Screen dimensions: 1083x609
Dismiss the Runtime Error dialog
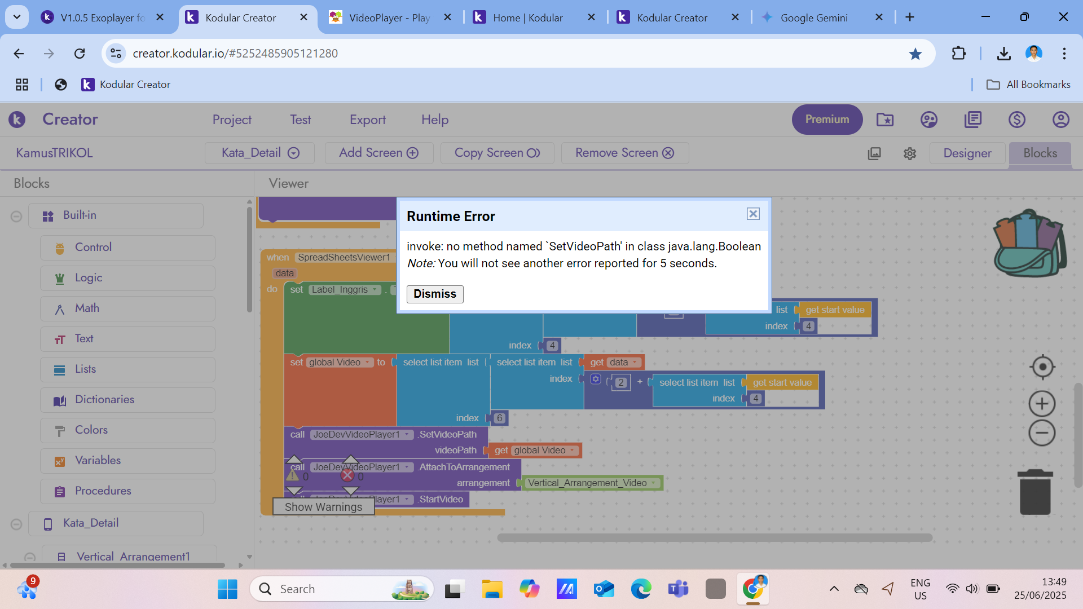point(435,294)
